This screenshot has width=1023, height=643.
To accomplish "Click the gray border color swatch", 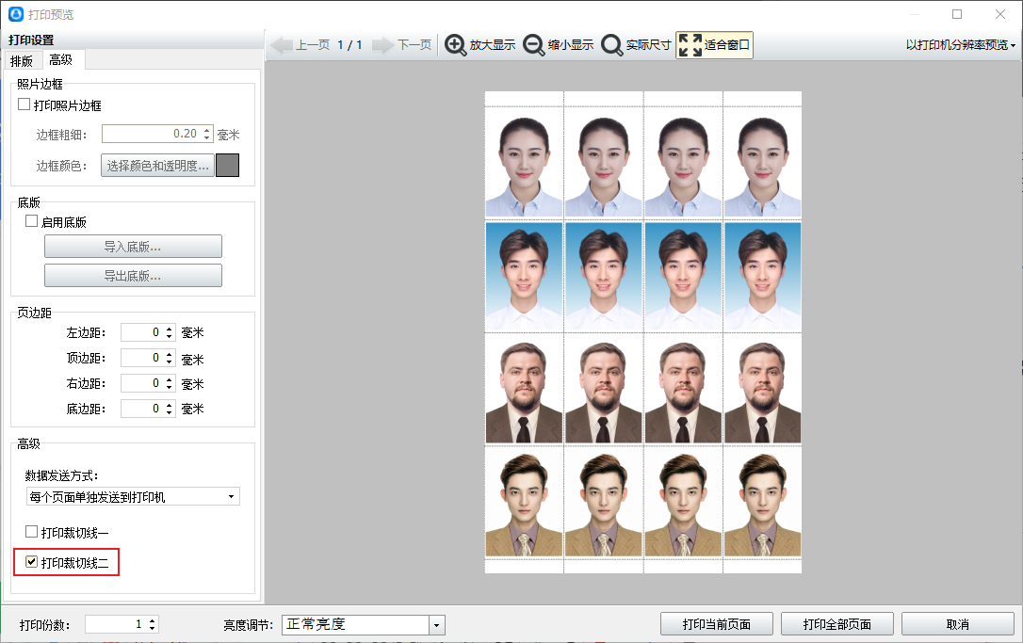I will pos(227,166).
